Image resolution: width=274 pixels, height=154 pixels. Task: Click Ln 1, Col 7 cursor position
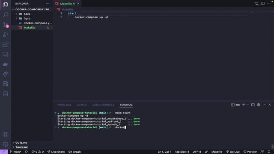pyautogui.click(x=164, y=152)
